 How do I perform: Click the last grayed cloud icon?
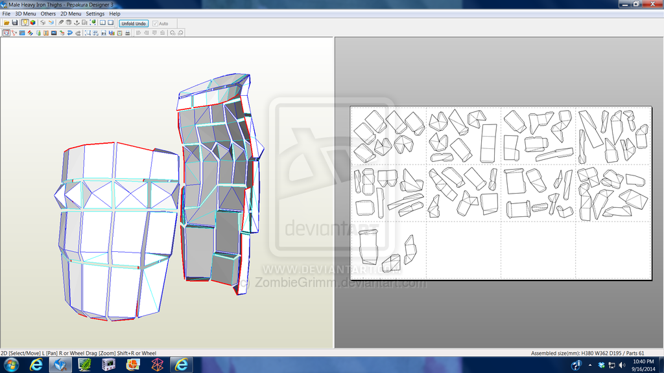[180, 32]
